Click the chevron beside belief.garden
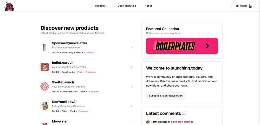260x125 pixels. [131, 67]
